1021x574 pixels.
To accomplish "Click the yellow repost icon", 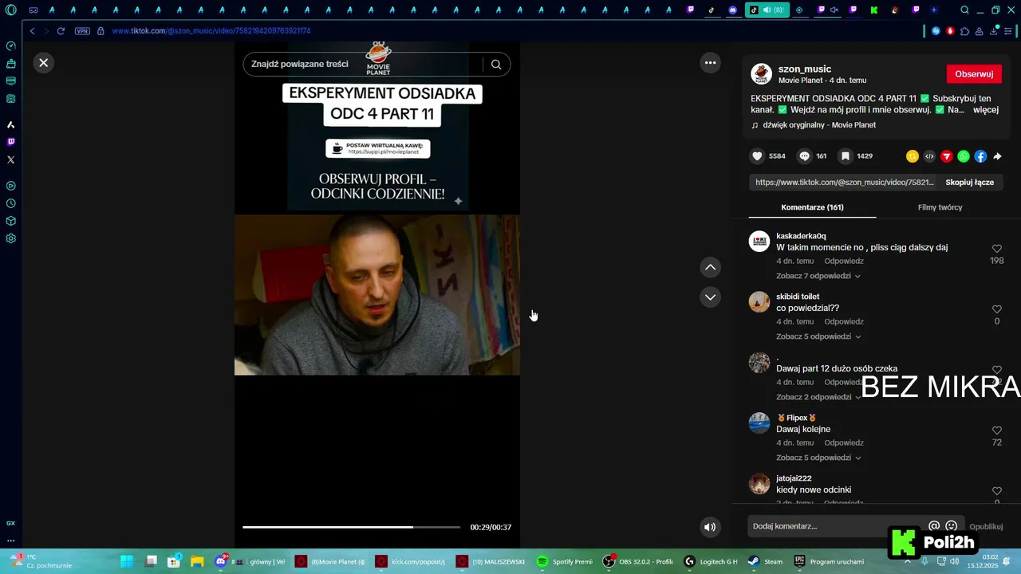I will pos(913,156).
